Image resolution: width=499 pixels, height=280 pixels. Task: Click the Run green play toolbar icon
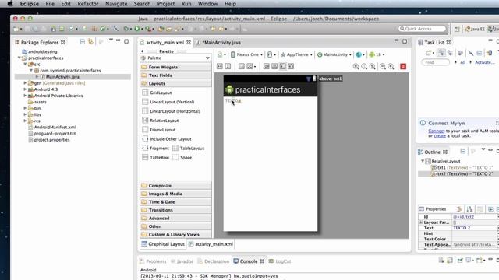click(137, 29)
